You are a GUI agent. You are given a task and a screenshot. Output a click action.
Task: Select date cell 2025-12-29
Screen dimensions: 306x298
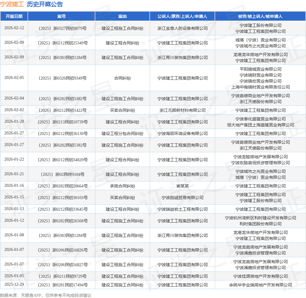coord(14,285)
